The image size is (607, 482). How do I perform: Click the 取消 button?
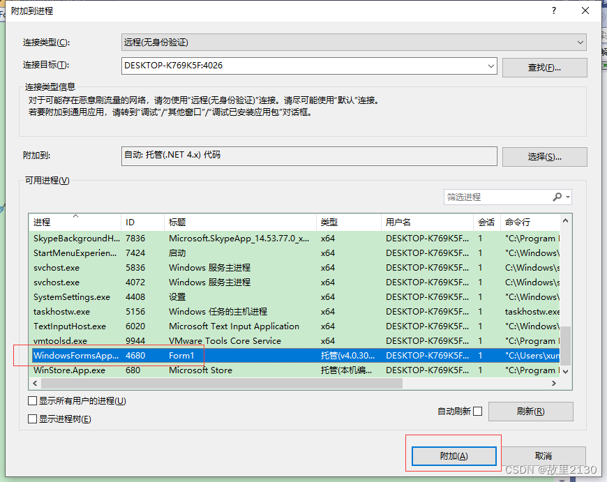543,455
